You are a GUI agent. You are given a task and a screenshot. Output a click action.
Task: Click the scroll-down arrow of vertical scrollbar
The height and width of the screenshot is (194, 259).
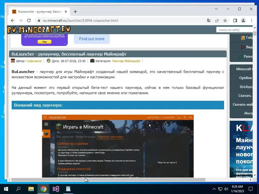coord(254,175)
